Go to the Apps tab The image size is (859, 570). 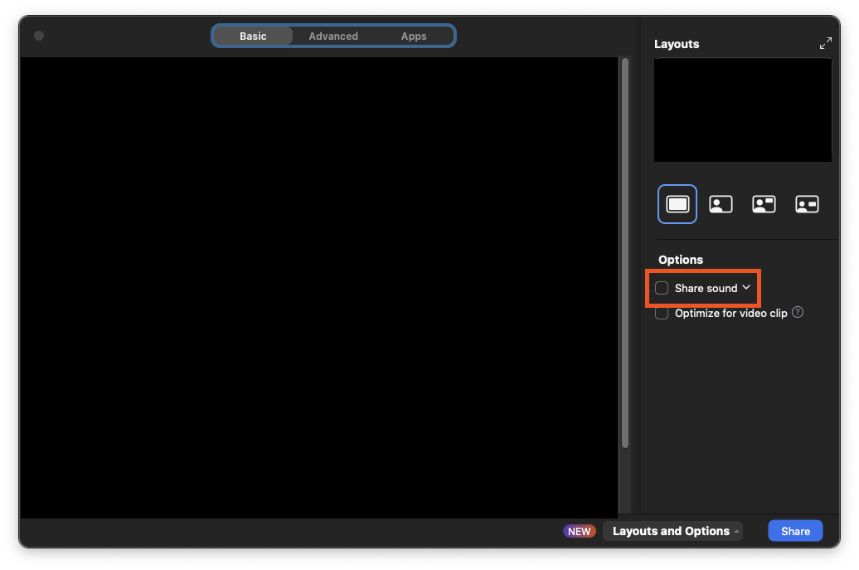tap(414, 37)
